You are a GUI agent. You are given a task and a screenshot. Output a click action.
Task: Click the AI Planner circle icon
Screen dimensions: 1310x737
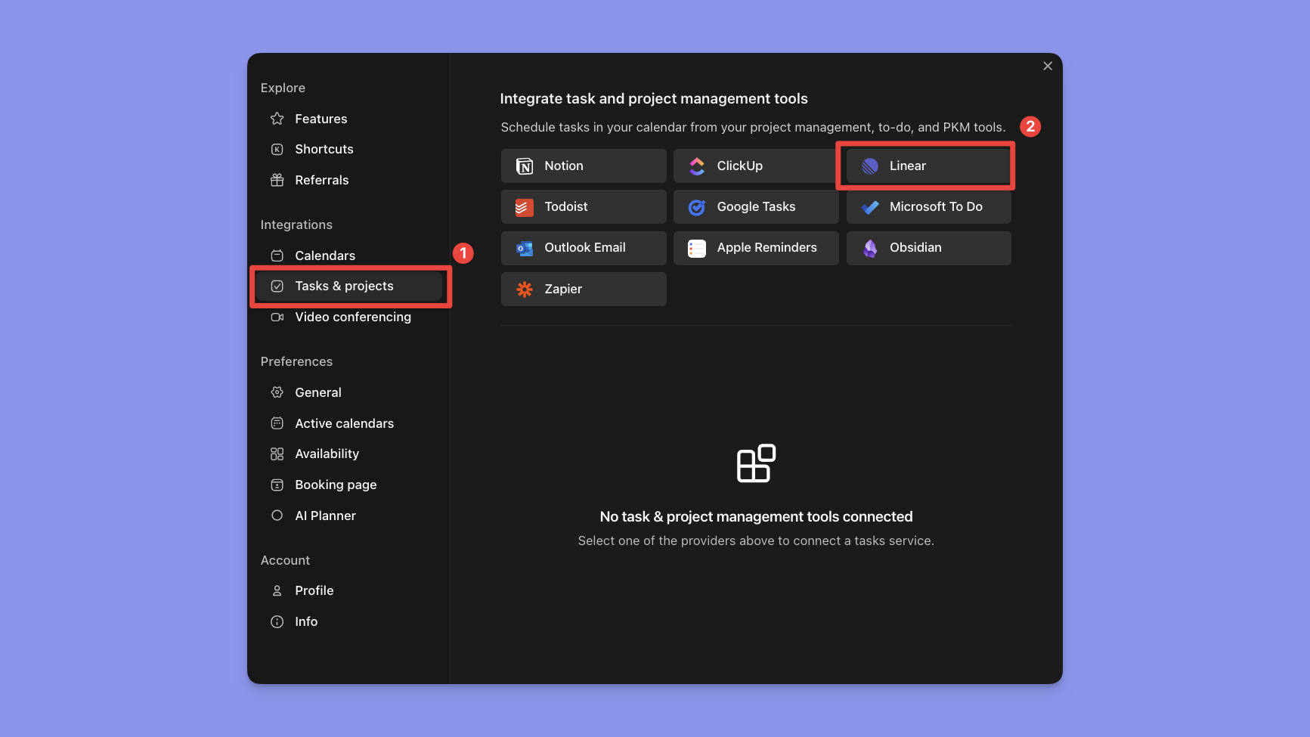click(x=277, y=516)
